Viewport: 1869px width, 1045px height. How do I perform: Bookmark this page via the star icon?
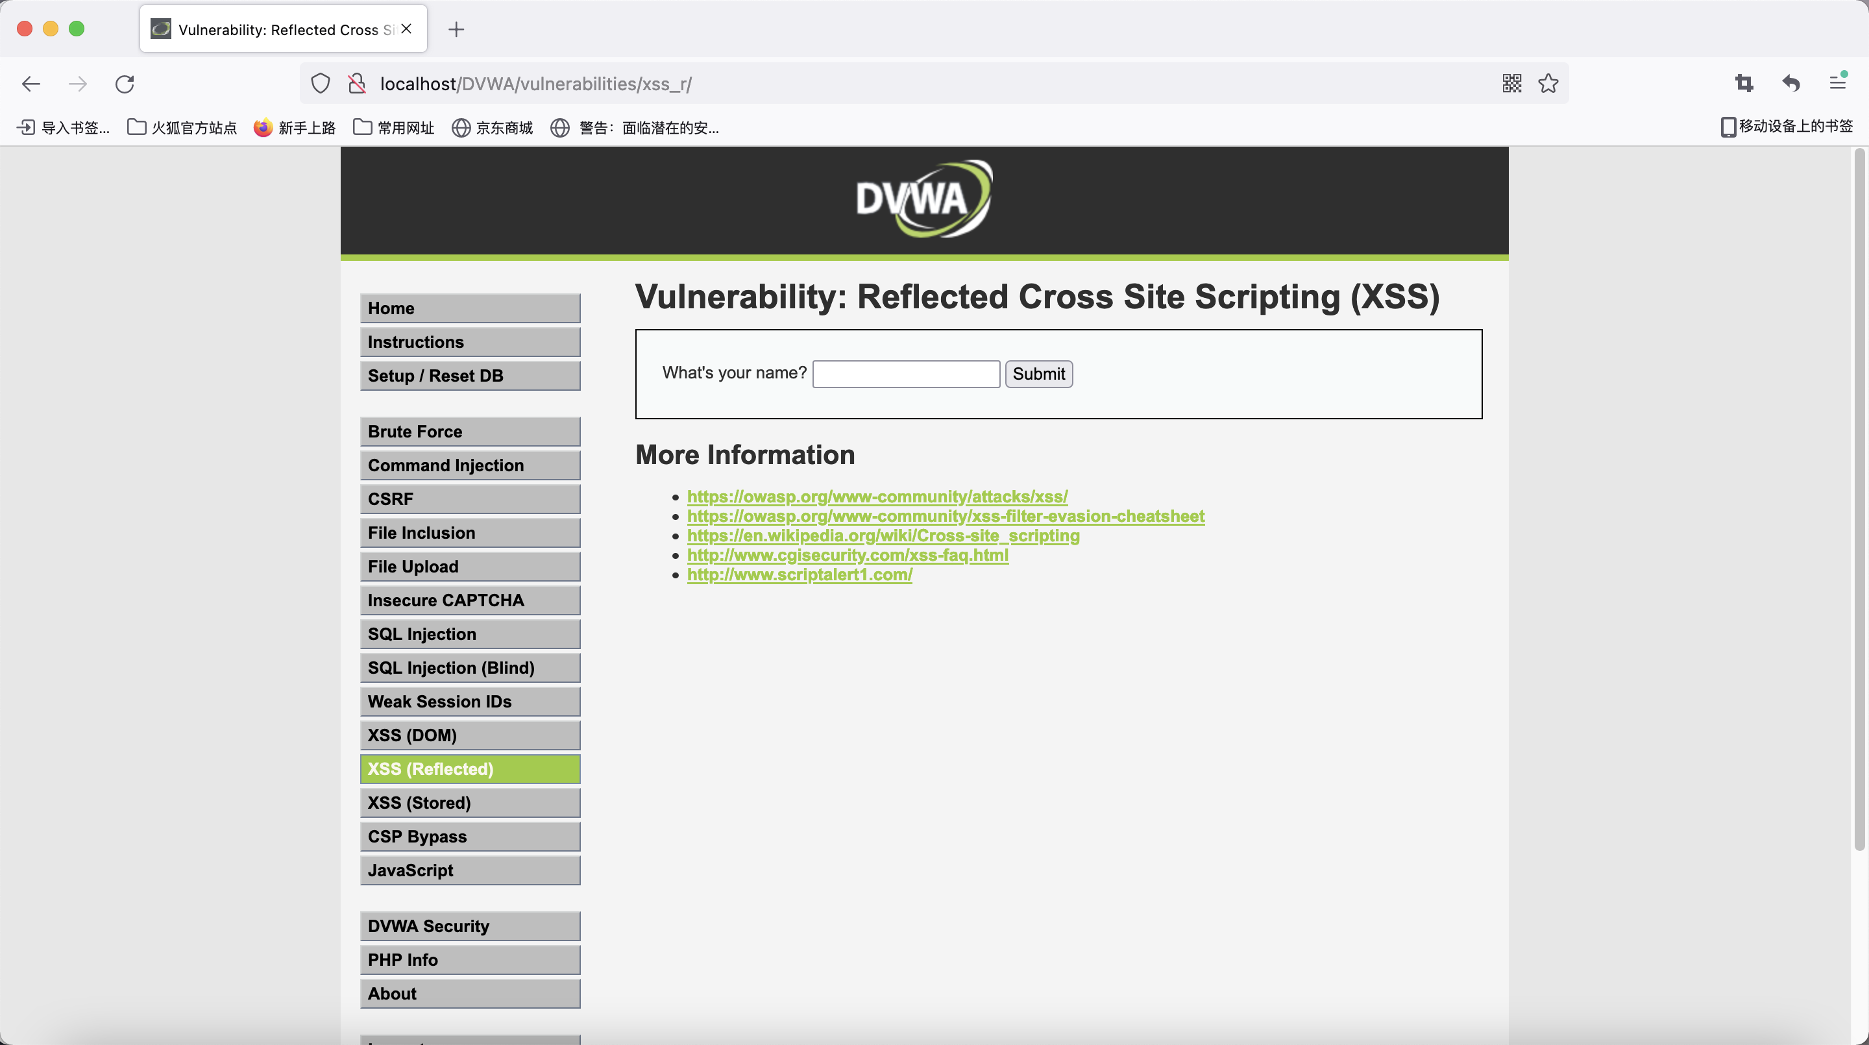[x=1548, y=82]
